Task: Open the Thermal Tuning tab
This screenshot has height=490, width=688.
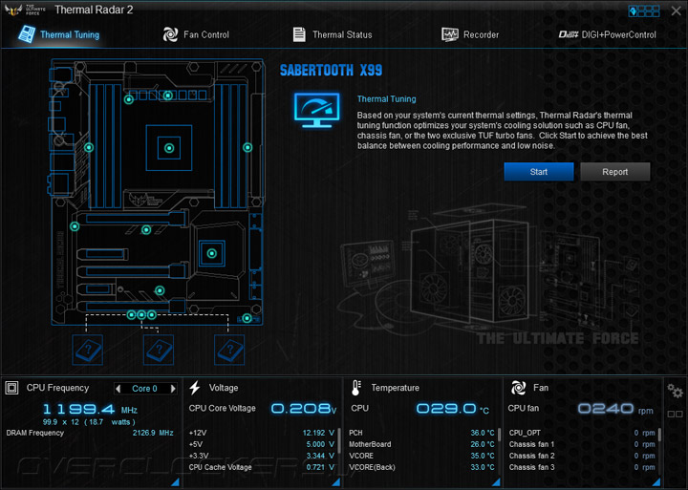Action: click(x=59, y=34)
